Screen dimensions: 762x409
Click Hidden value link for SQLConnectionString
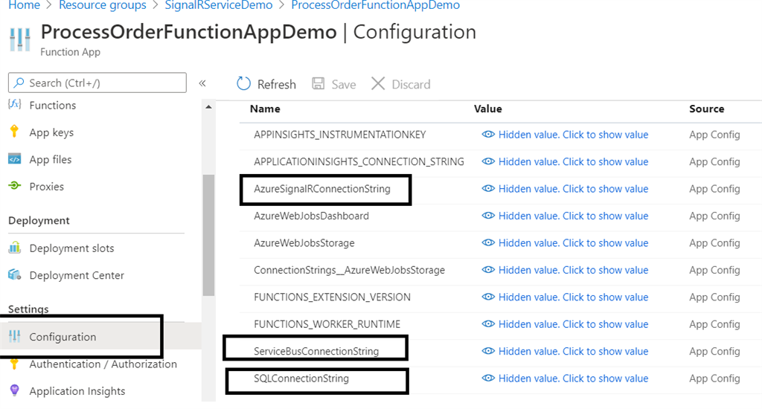tap(573, 379)
